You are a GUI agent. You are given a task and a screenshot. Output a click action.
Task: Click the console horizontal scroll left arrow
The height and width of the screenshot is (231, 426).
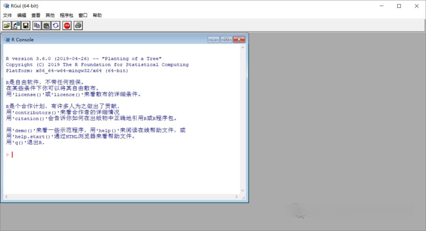click(x=6, y=197)
